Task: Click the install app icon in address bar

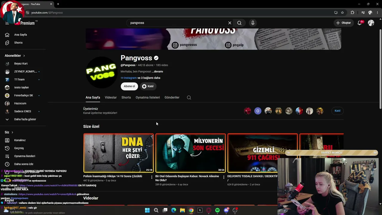Action: (336, 13)
